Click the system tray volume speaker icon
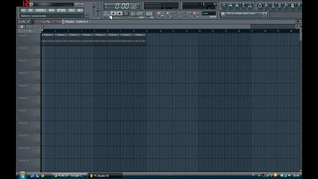 click(x=290, y=176)
